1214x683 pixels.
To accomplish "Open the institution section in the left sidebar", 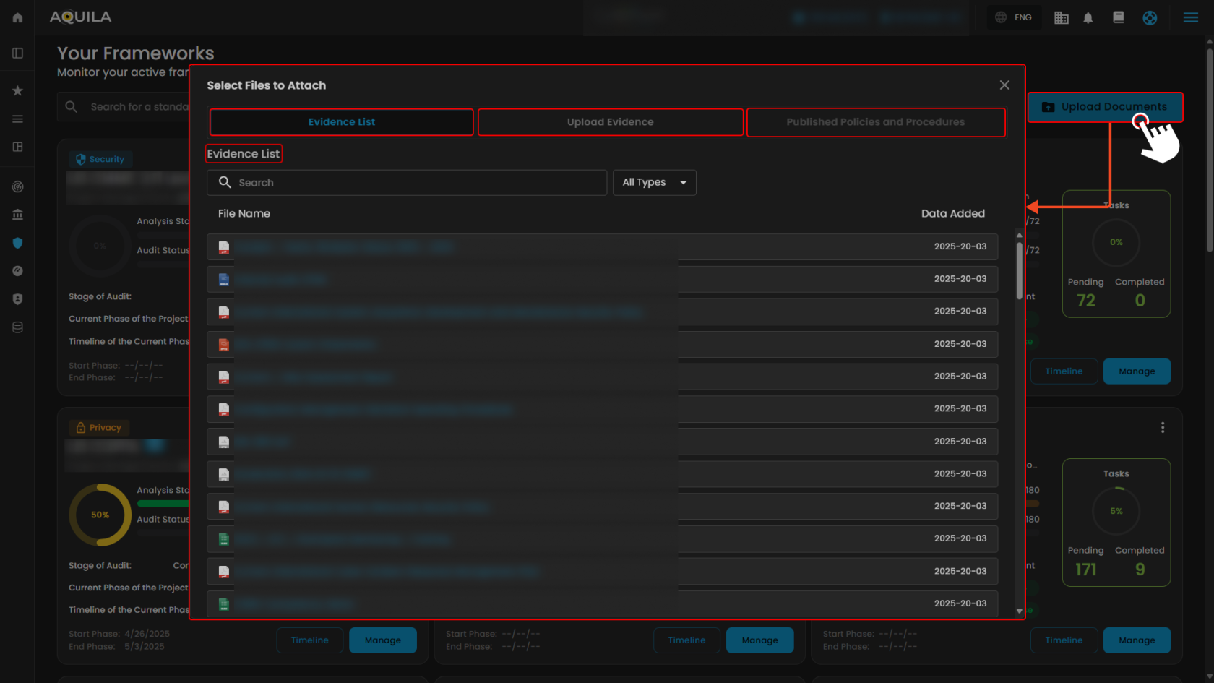I will tap(17, 215).
